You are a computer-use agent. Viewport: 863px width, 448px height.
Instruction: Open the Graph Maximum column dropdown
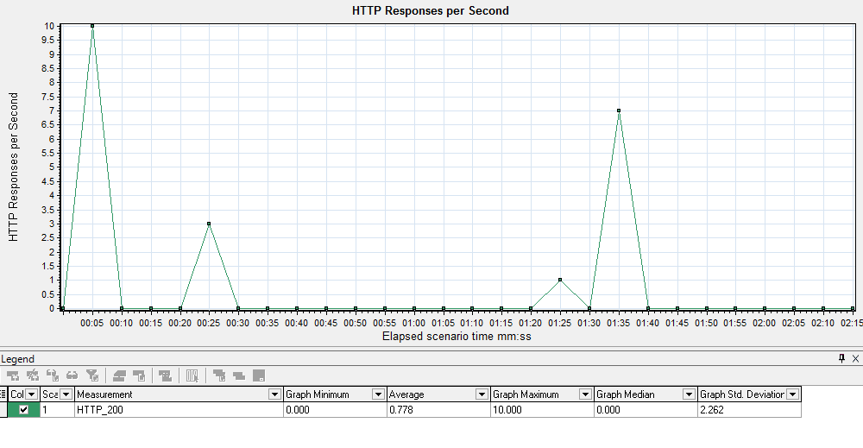pos(585,394)
